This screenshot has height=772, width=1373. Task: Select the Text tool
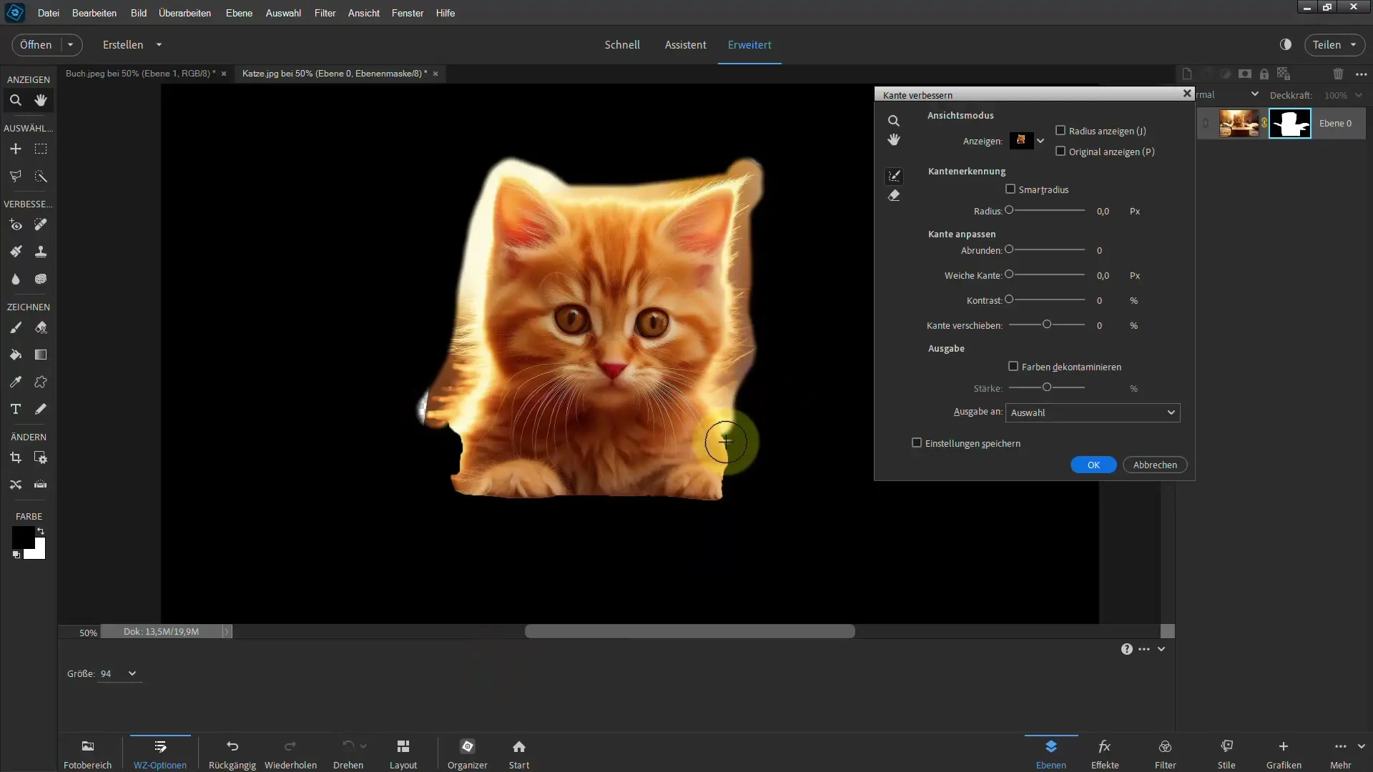click(15, 409)
